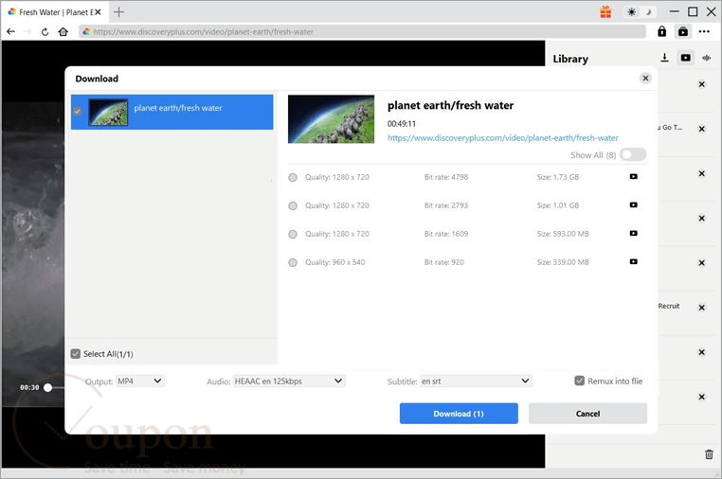Viewport: 722px width, 479px height.
Task: Toggle Remux into file checkbox
Action: 579,381
